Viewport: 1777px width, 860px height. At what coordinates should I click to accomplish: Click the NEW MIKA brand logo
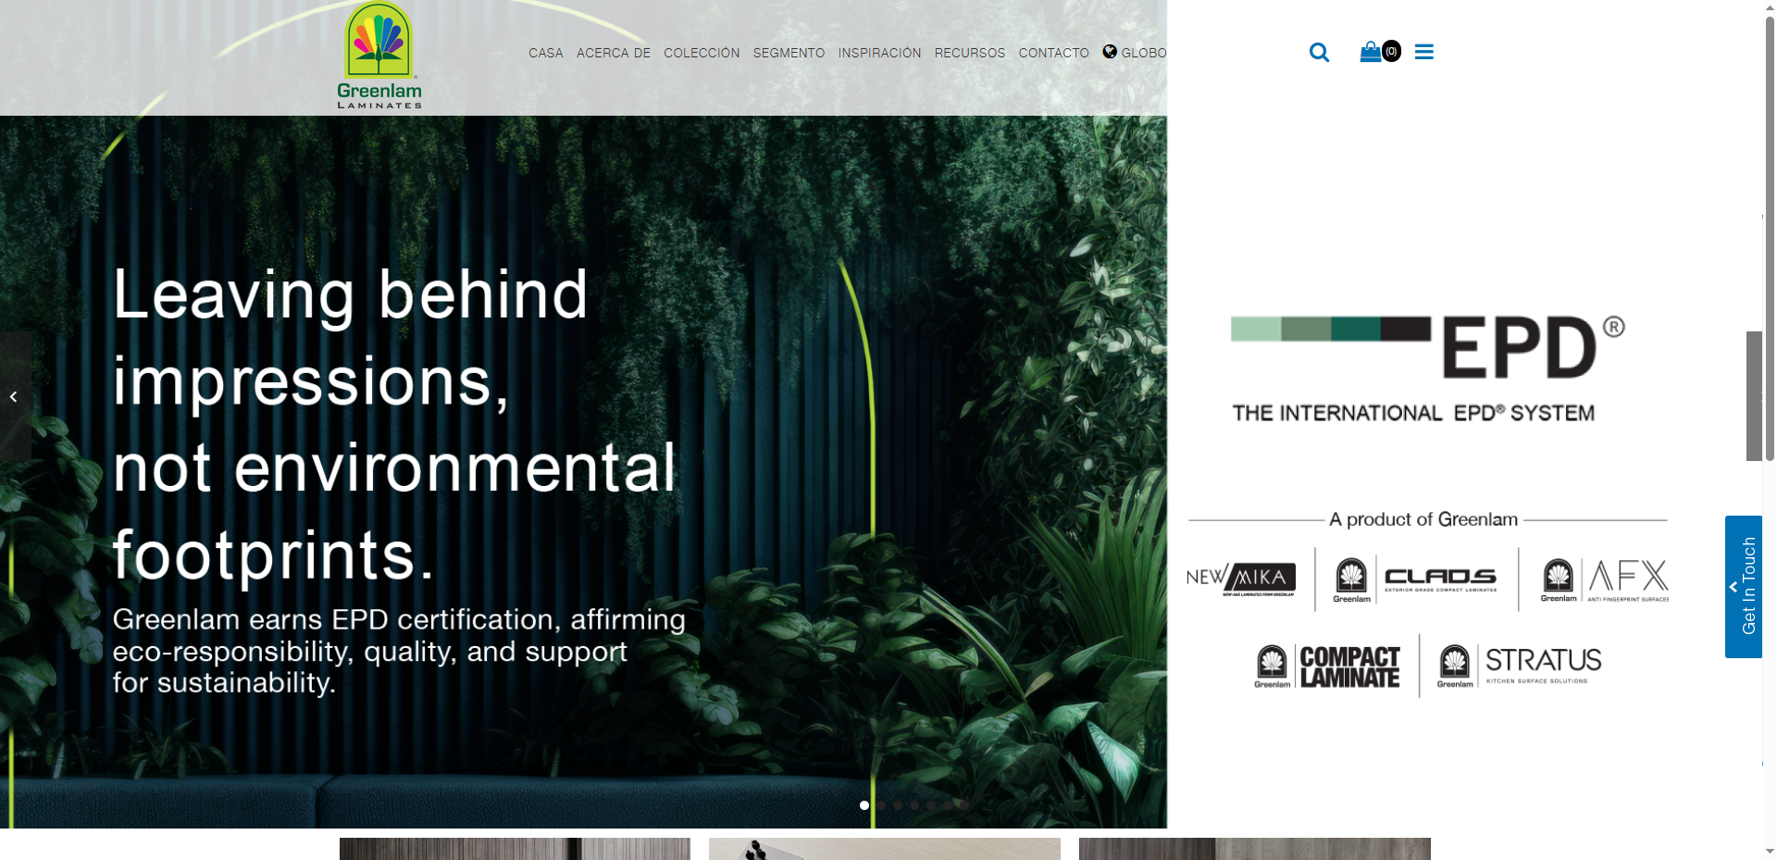1241,580
